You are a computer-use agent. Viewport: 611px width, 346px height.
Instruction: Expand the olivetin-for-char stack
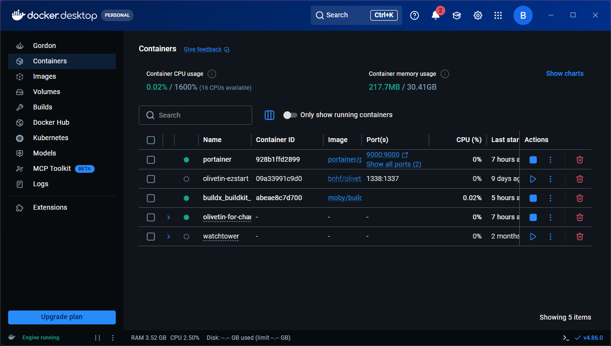pos(169,217)
